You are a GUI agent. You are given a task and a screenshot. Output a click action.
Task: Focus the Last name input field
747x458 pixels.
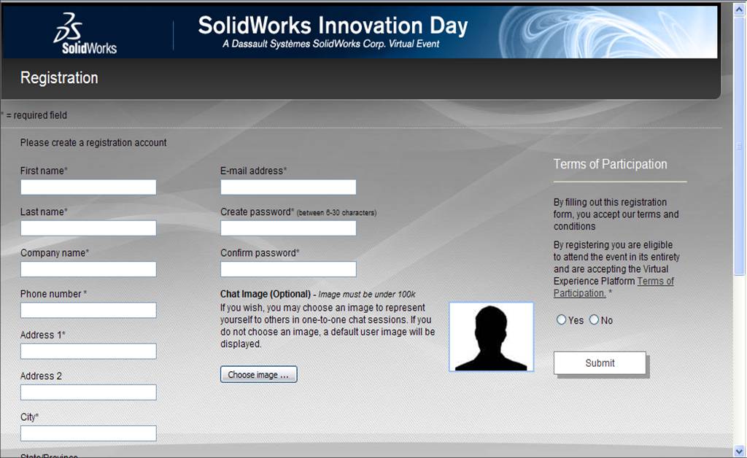88,228
